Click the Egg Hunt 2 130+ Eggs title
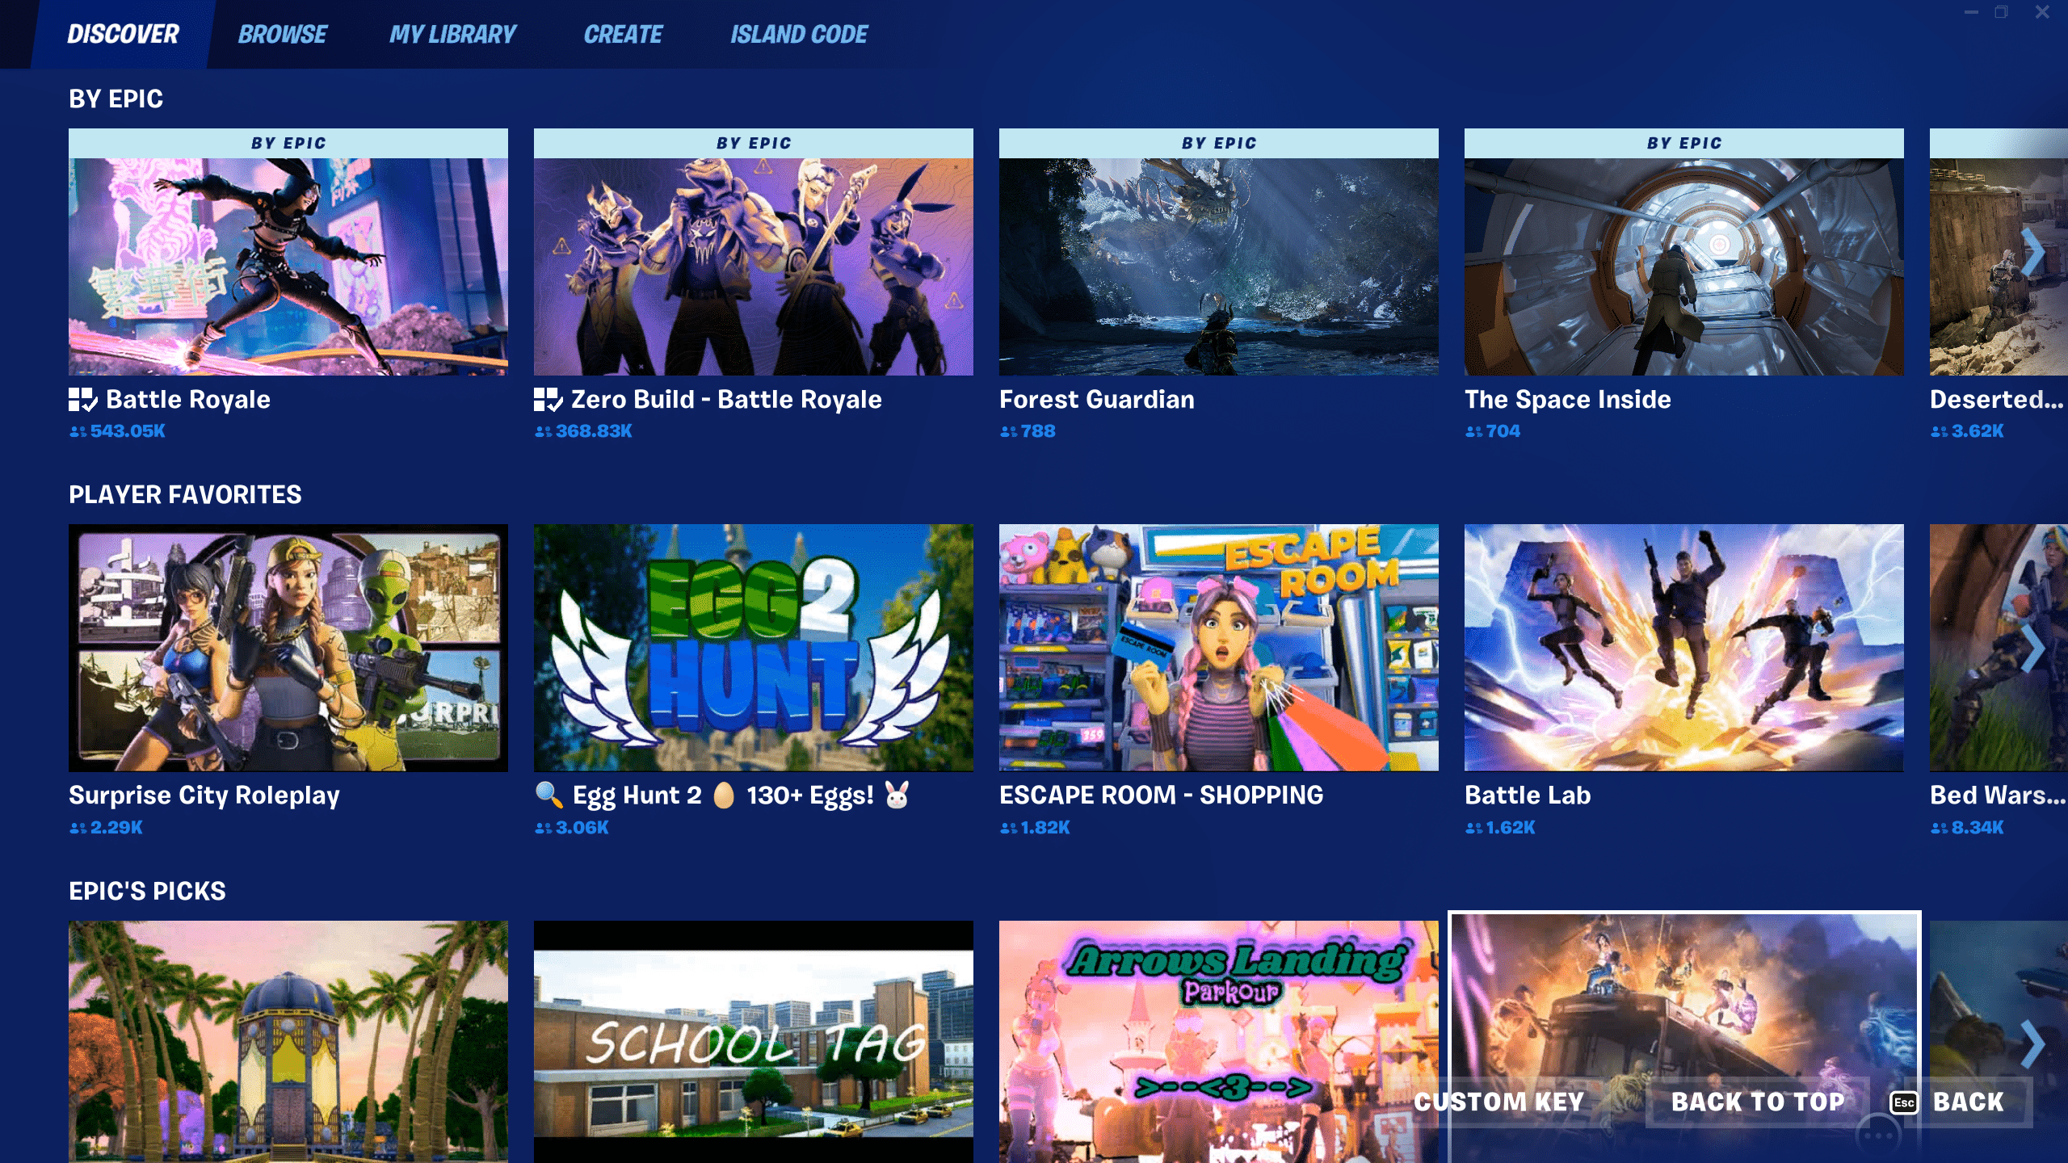Viewport: 2068px width, 1163px height. (723, 796)
